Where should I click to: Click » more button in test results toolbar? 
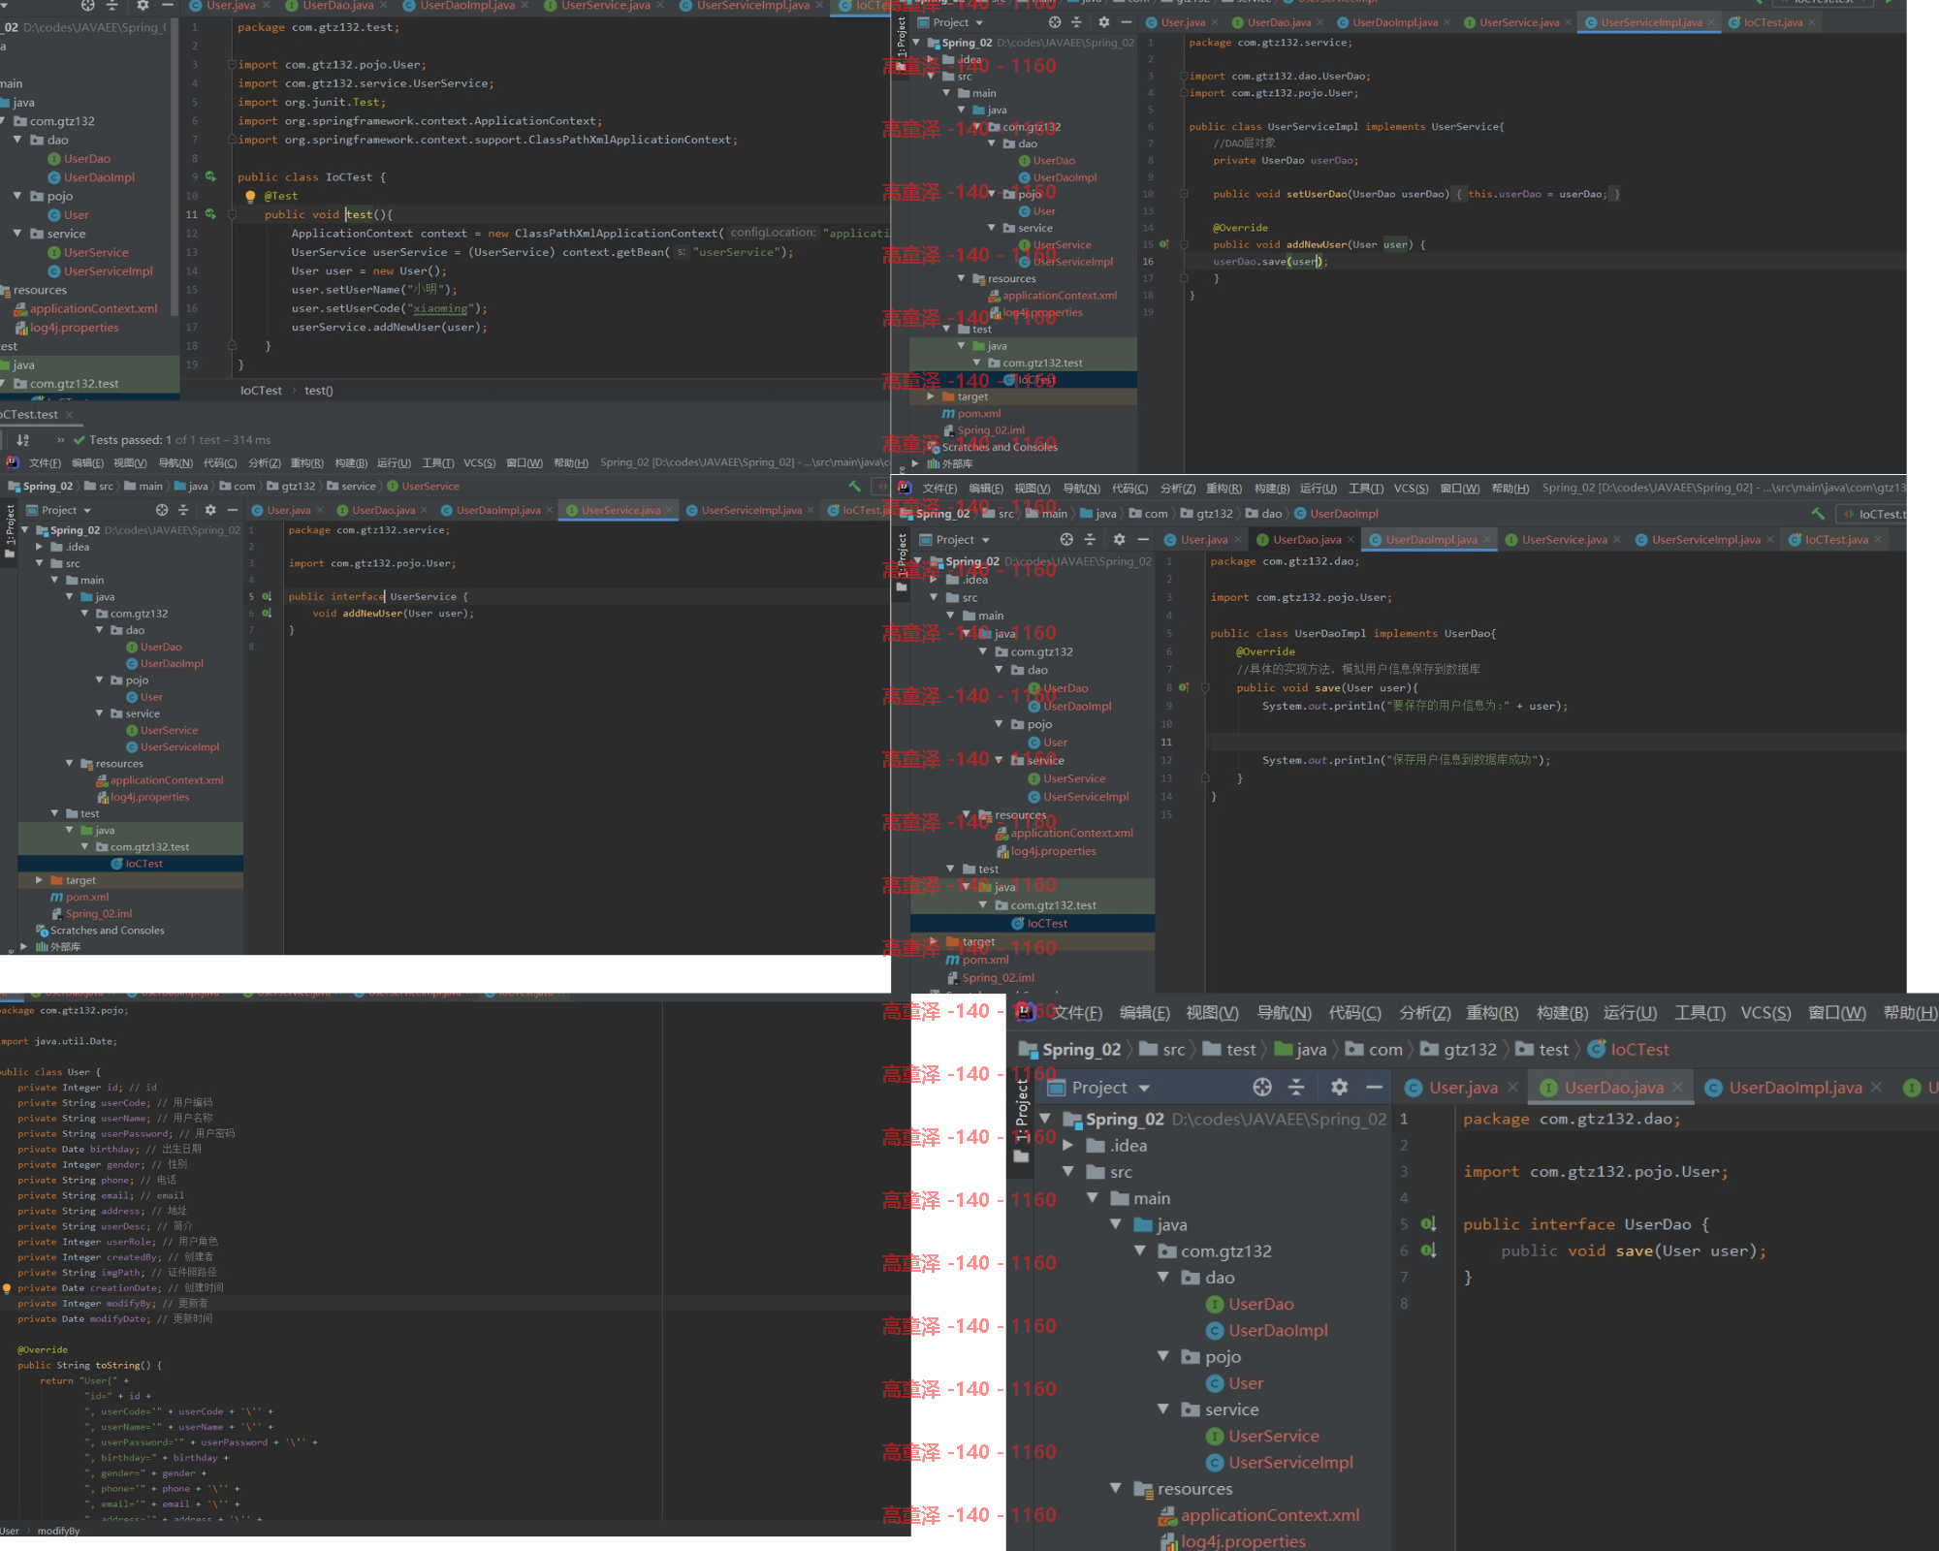point(61,440)
